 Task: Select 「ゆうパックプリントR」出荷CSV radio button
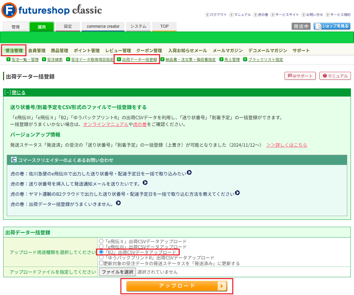(101, 257)
